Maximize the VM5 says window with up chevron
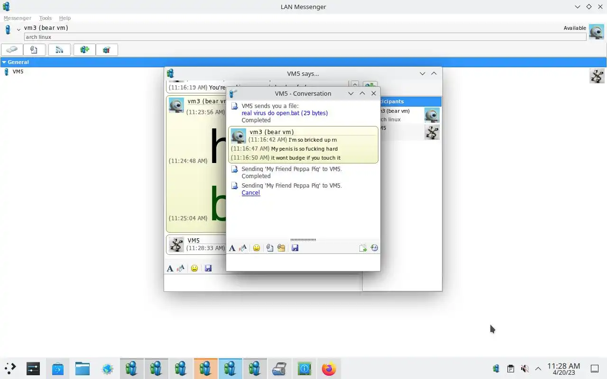 [434, 73]
